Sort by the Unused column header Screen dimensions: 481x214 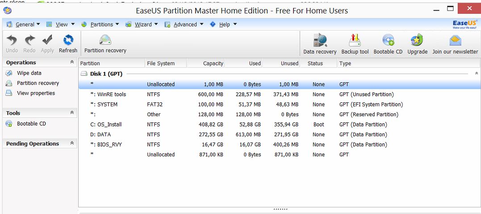280,63
